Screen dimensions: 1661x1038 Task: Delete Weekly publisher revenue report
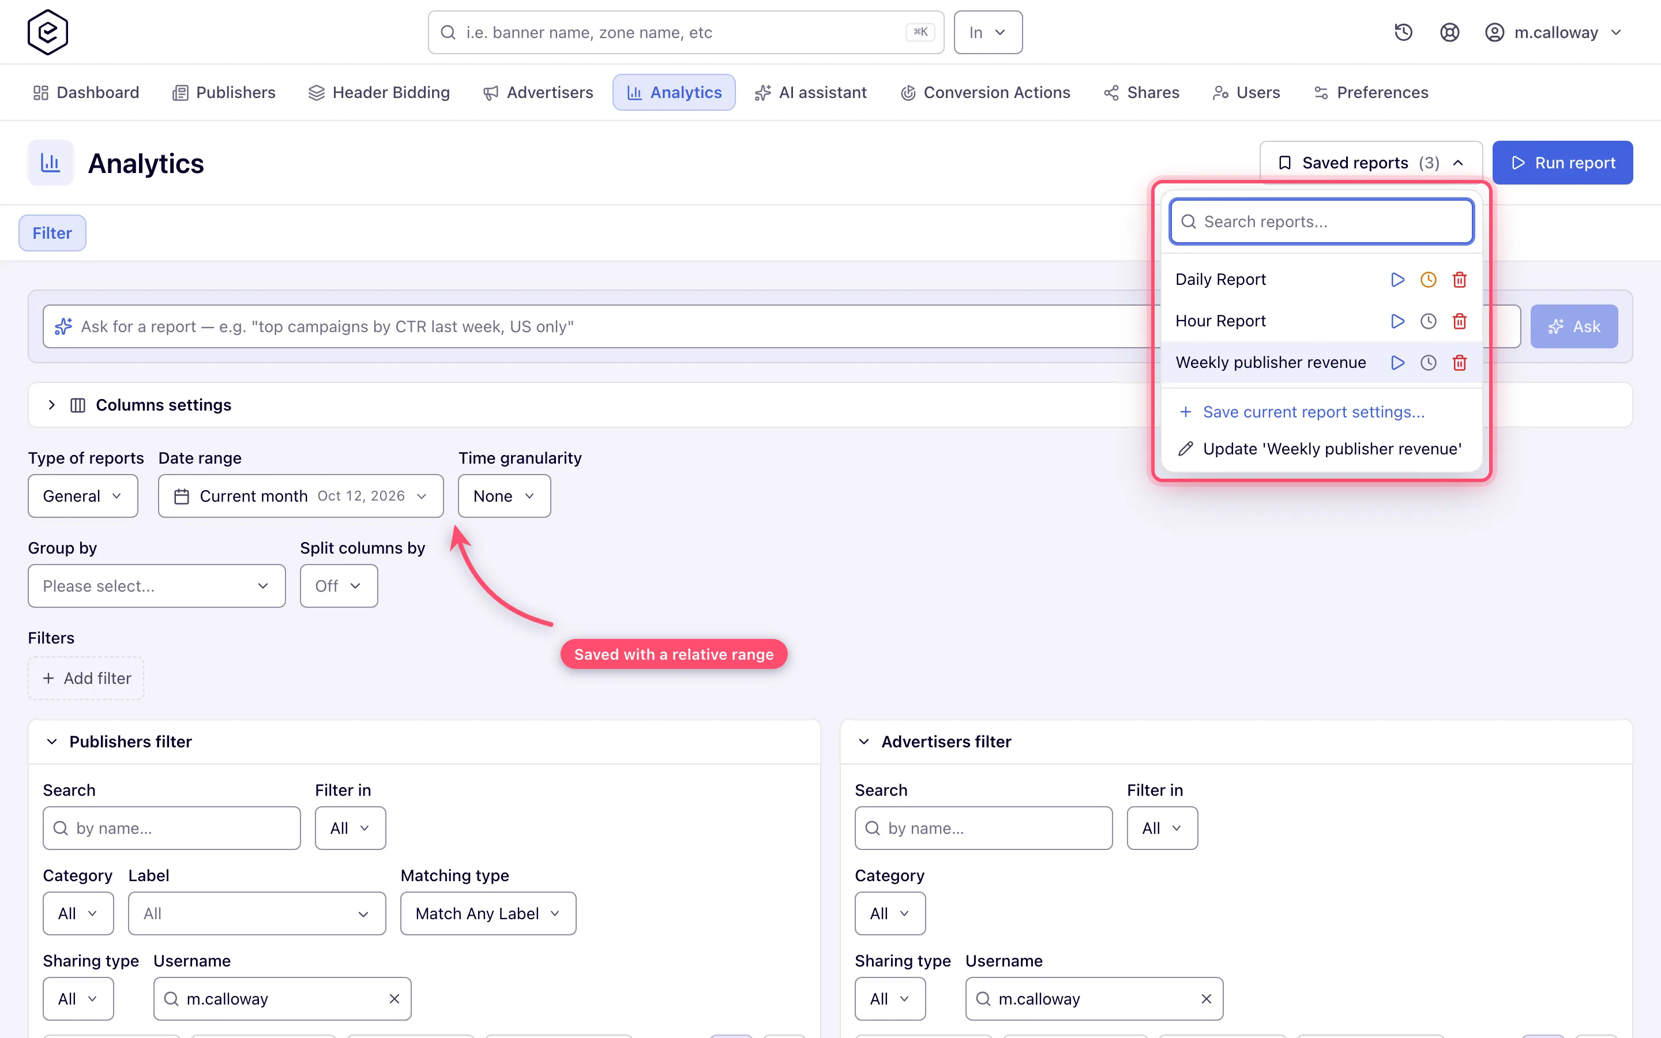1459,363
